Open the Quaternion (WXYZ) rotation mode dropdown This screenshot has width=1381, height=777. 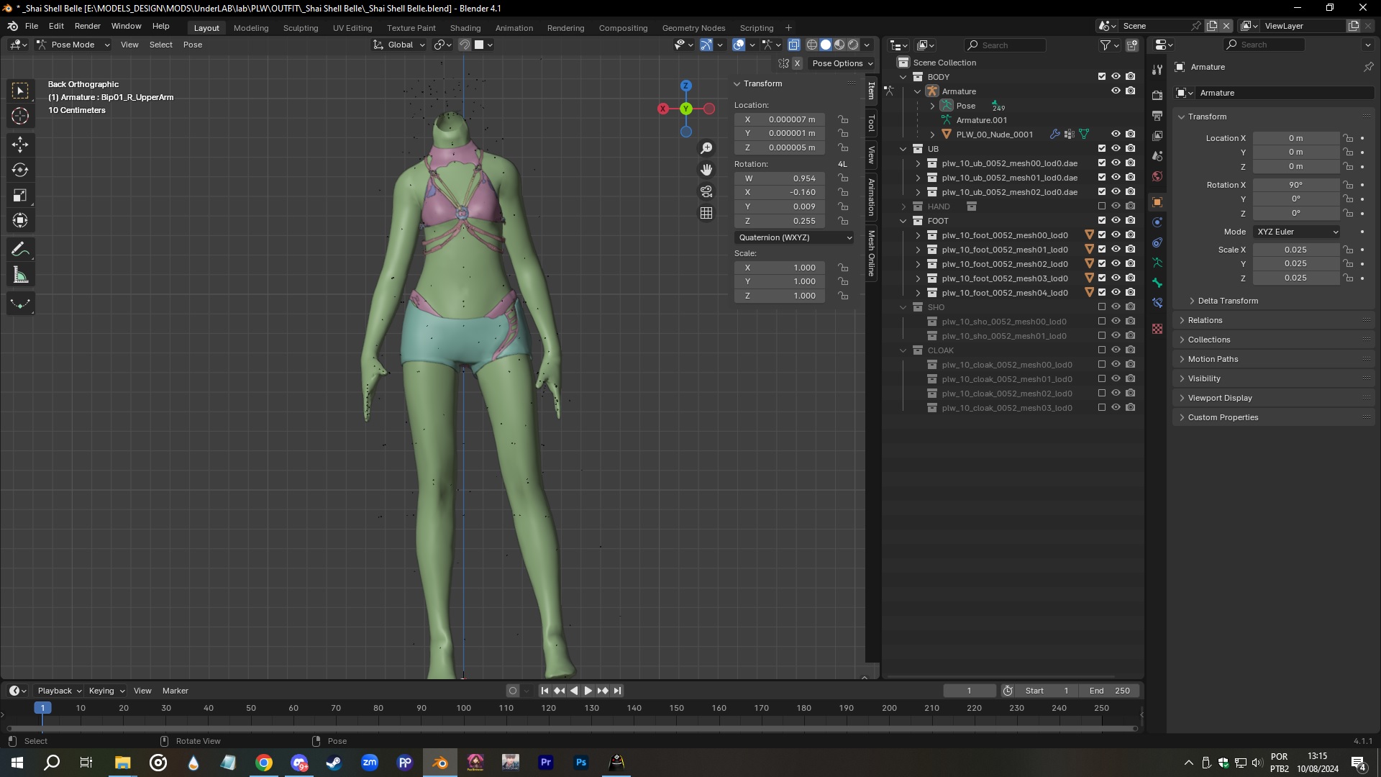point(793,237)
